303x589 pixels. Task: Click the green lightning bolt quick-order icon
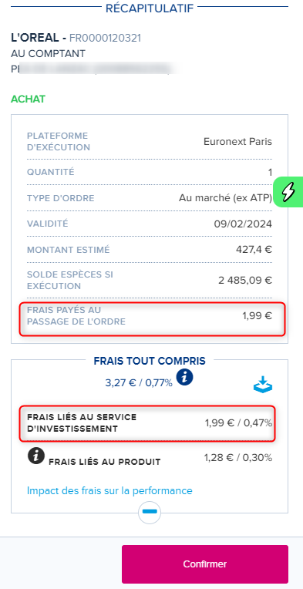288,192
